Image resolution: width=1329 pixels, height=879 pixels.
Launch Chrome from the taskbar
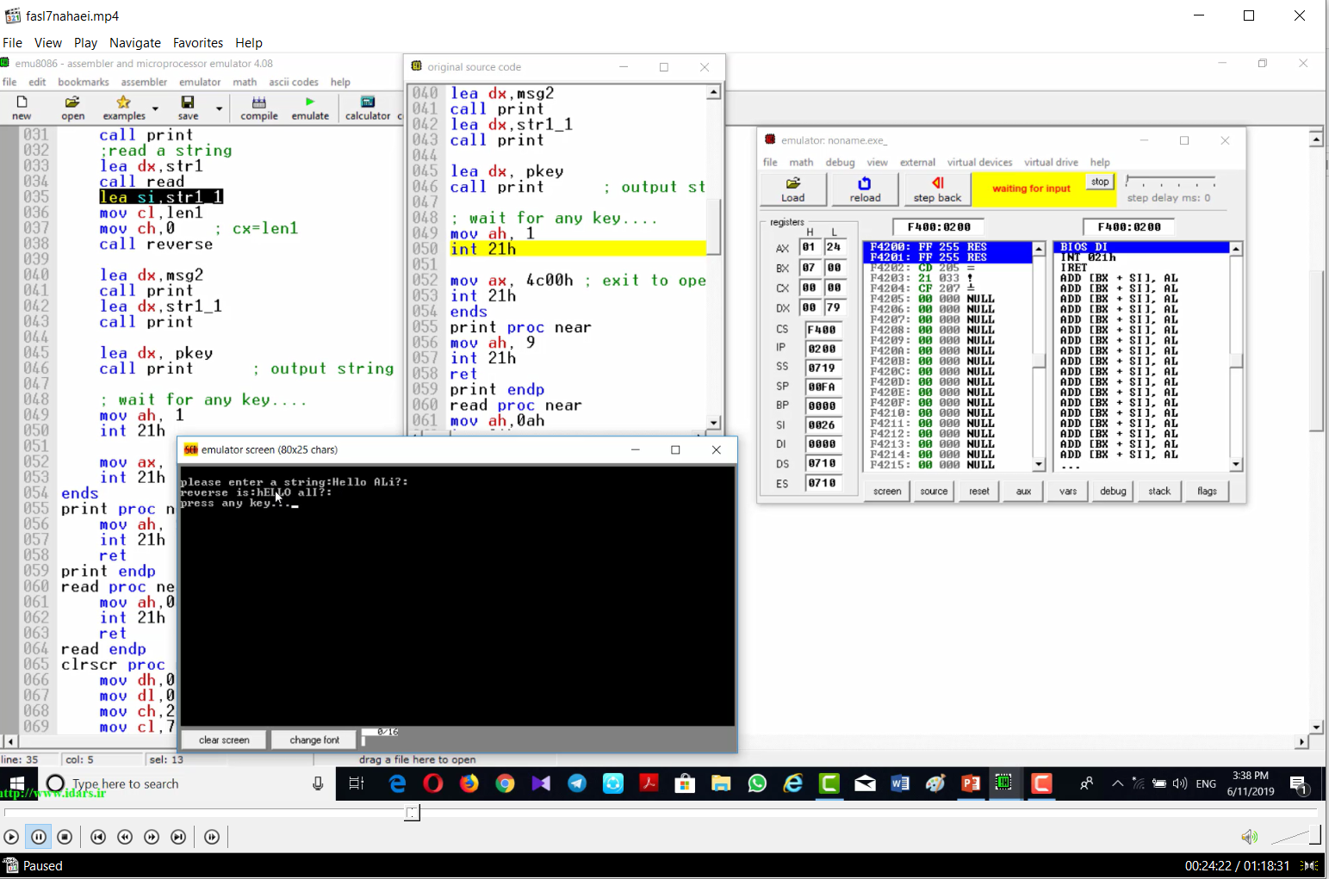click(x=506, y=783)
